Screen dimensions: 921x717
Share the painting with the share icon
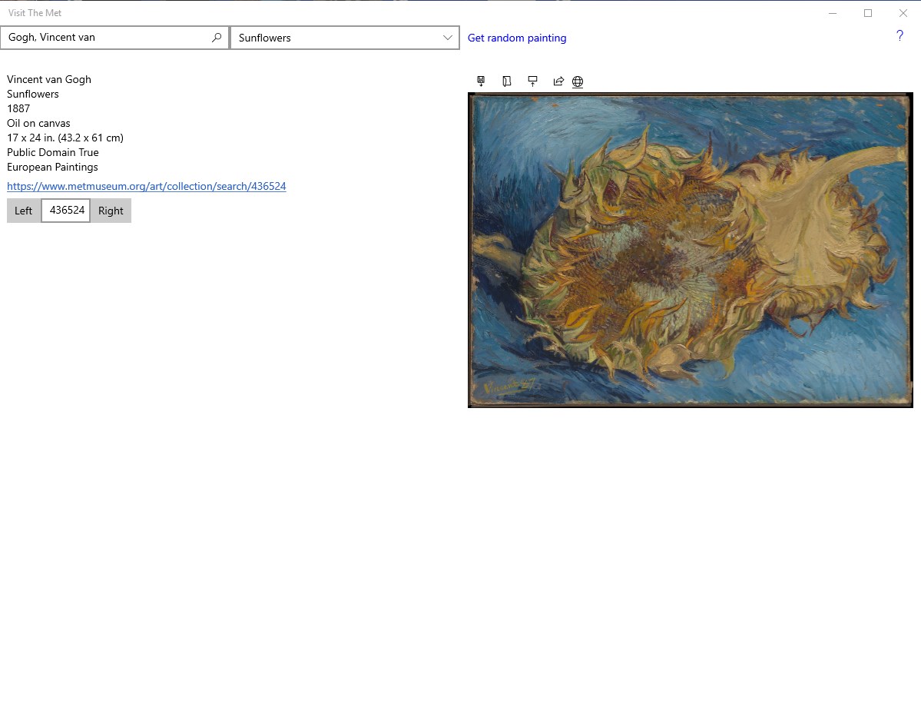(558, 81)
